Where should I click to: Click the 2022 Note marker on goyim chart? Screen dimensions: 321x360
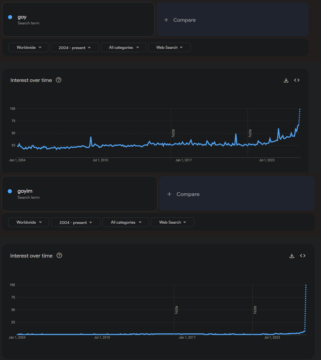tap(255, 310)
